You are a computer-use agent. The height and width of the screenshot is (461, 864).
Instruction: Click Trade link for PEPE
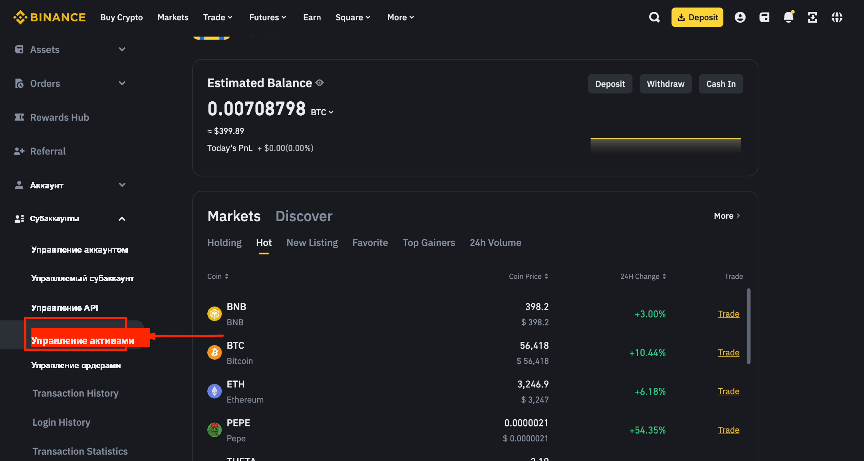click(728, 430)
